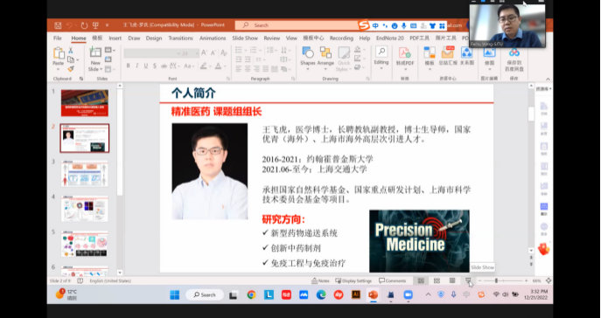Start Slide Show view from status bar
The width and height of the screenshot is (601, 318).
tap(468, 281)
